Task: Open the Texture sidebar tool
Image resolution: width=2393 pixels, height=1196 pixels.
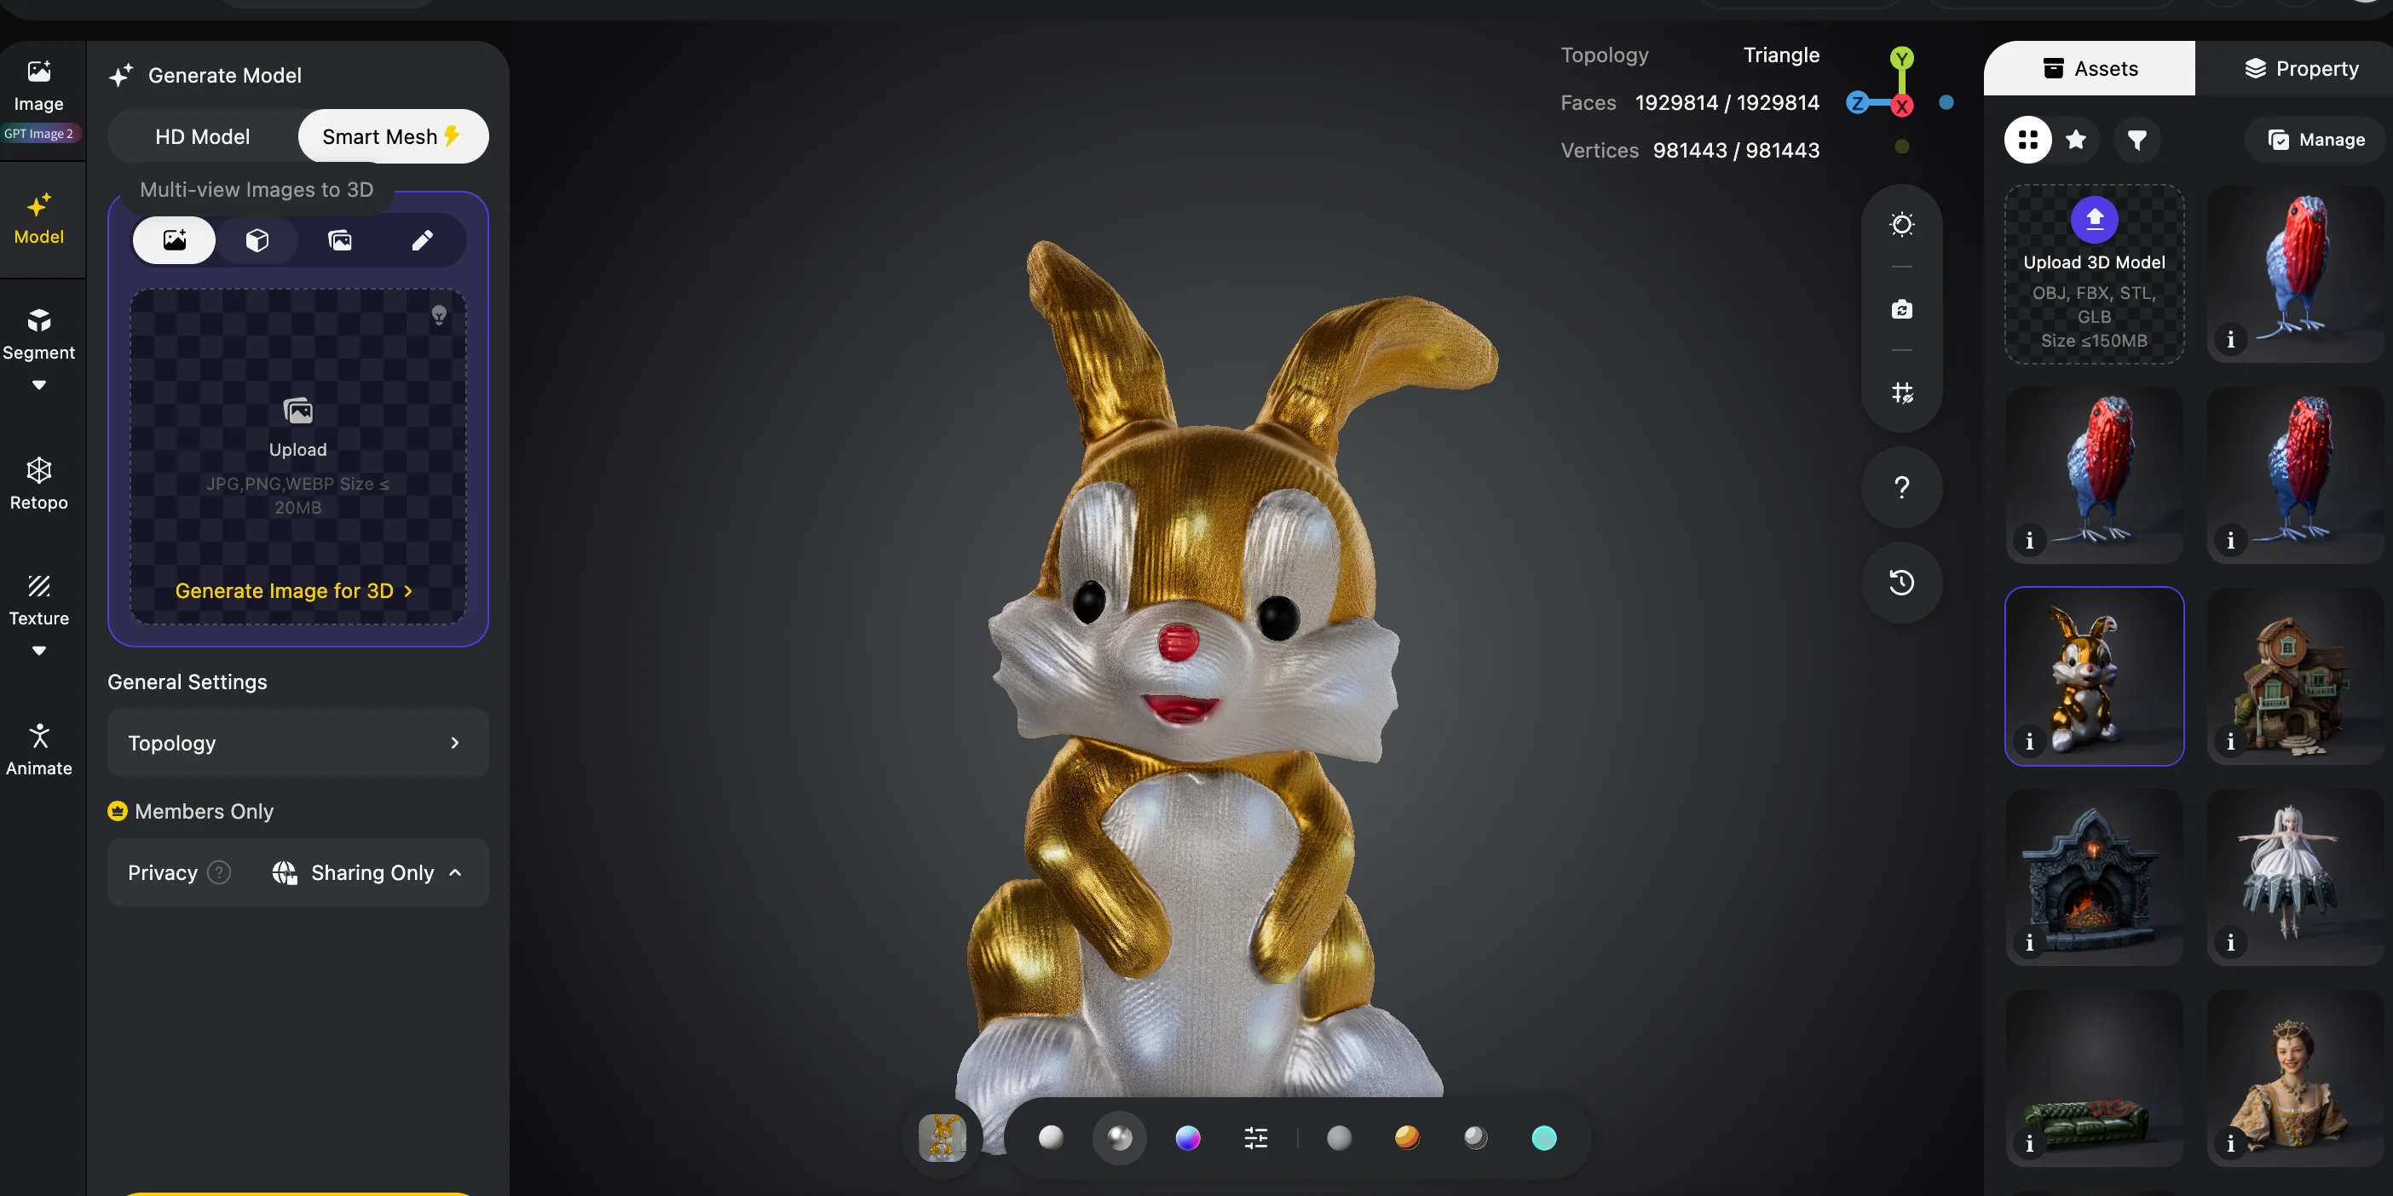Action: click(38, 601)
